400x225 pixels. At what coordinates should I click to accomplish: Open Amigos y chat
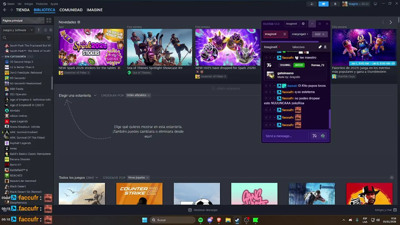(x=386, y=210)
